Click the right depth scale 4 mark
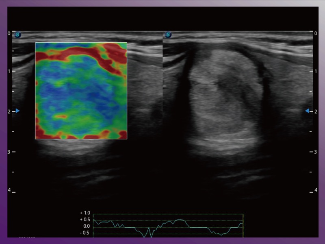This screenshot has height=244, width=325. [x=316, y=190]
